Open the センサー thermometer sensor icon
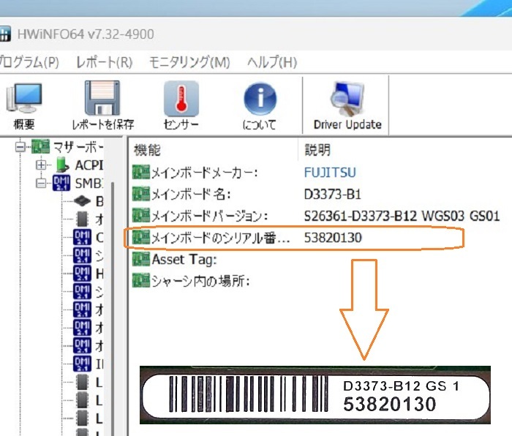The image size is (512, 436). click(x=181, y=99)
